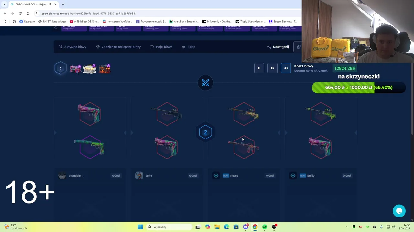Open FACEIT Stats Widget bookmark

click(x=52, y=22)
